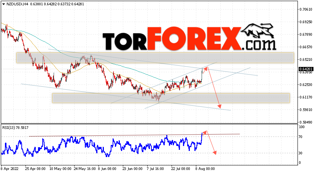This screenshot has width=315, height=173.
Task: Select the 8 Apr 2022 date label
Action: [x=10, y=169]
